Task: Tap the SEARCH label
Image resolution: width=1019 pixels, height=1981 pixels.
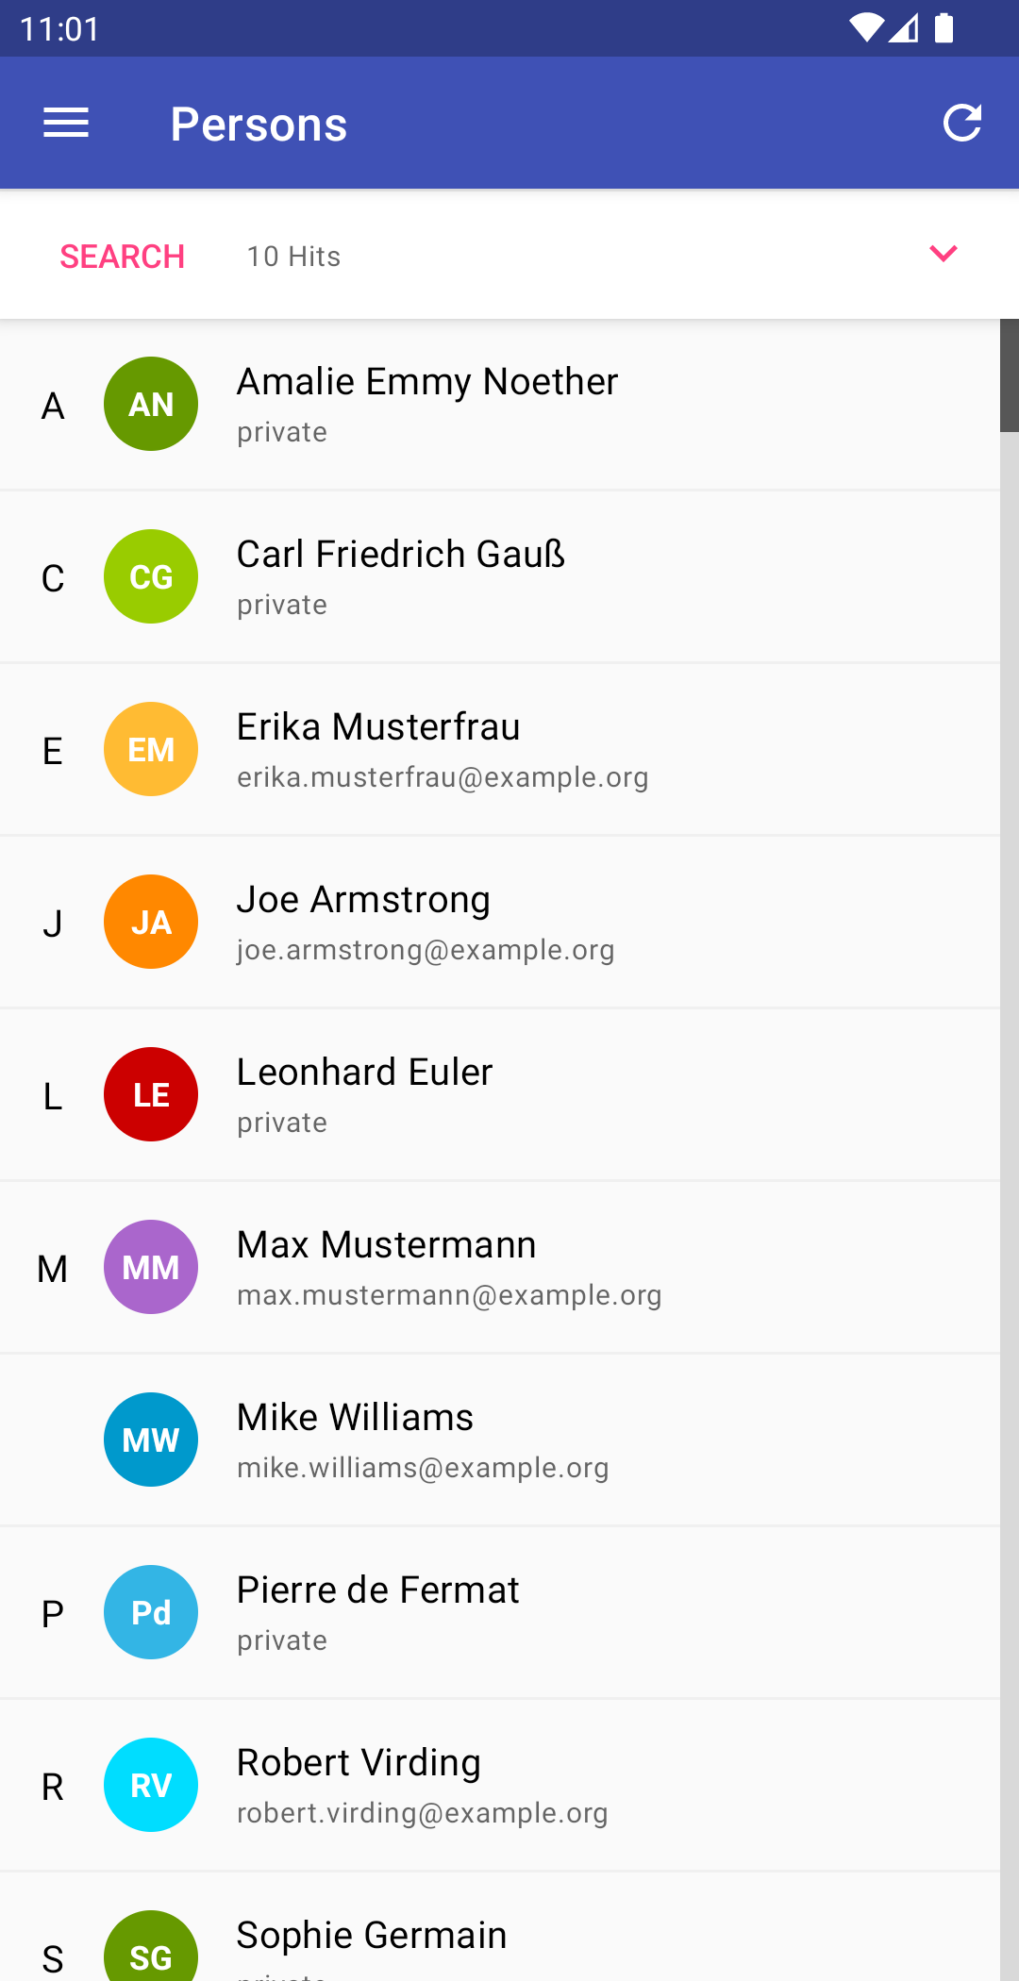Action: (123, 257)
